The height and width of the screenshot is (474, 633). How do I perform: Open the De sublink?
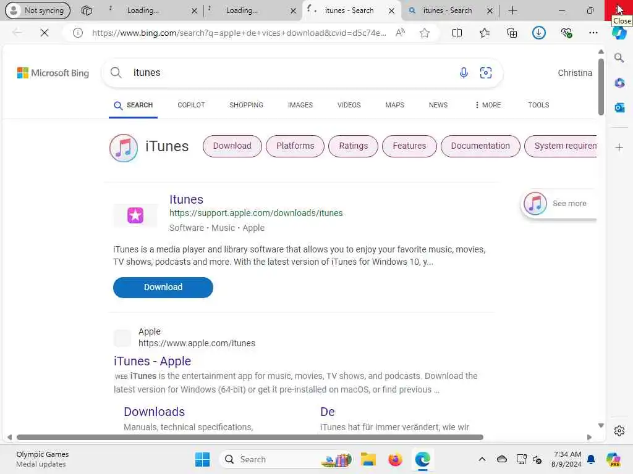[x=328, y=412]
